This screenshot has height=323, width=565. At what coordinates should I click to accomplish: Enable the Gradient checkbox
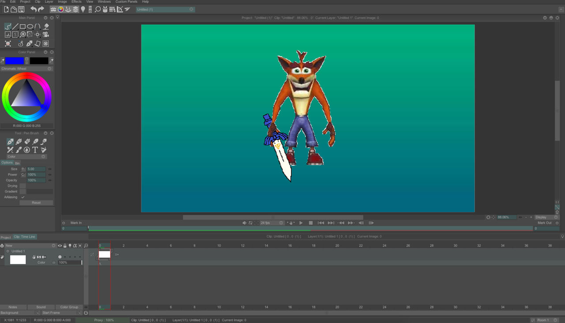(x=23, y=192)
